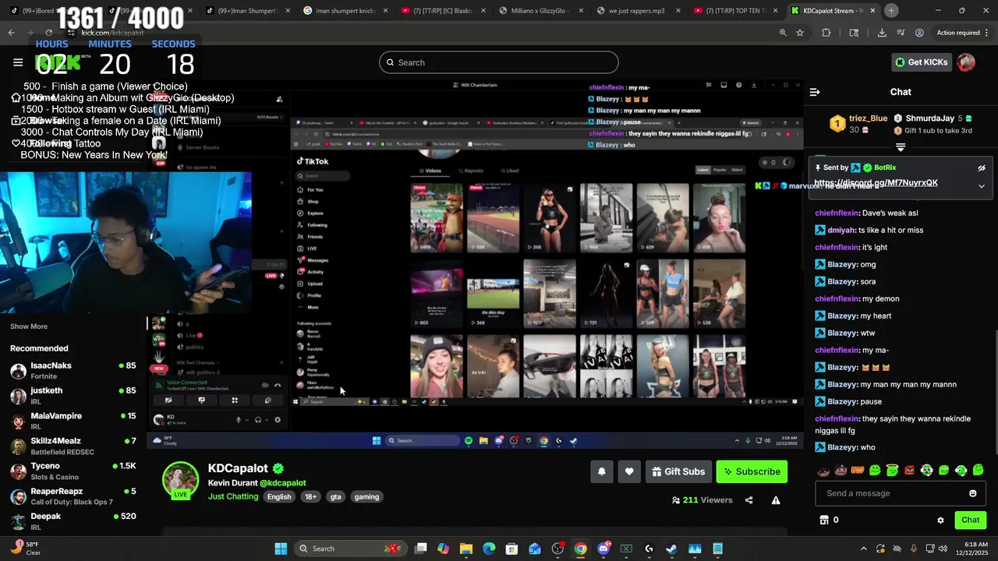Send message with green Chat button

(970, 520)
